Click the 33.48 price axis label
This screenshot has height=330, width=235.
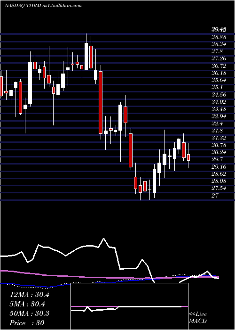(x=219, y=109)
